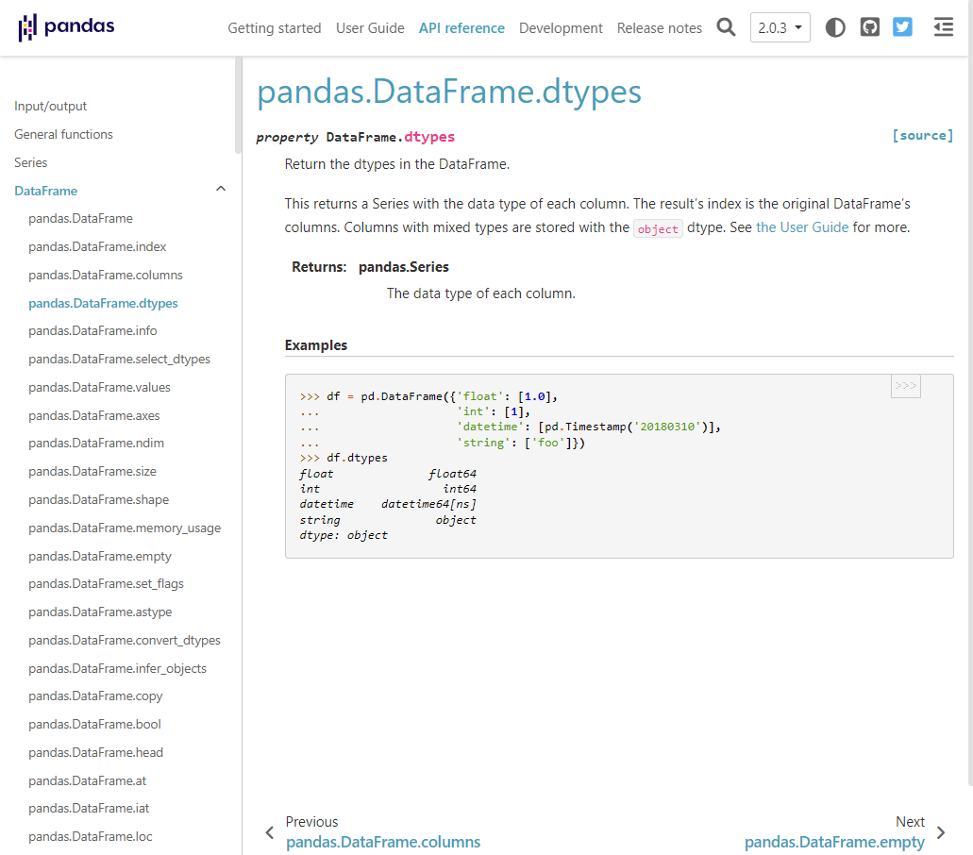Open Series sidebar section

tap(30, 162)
